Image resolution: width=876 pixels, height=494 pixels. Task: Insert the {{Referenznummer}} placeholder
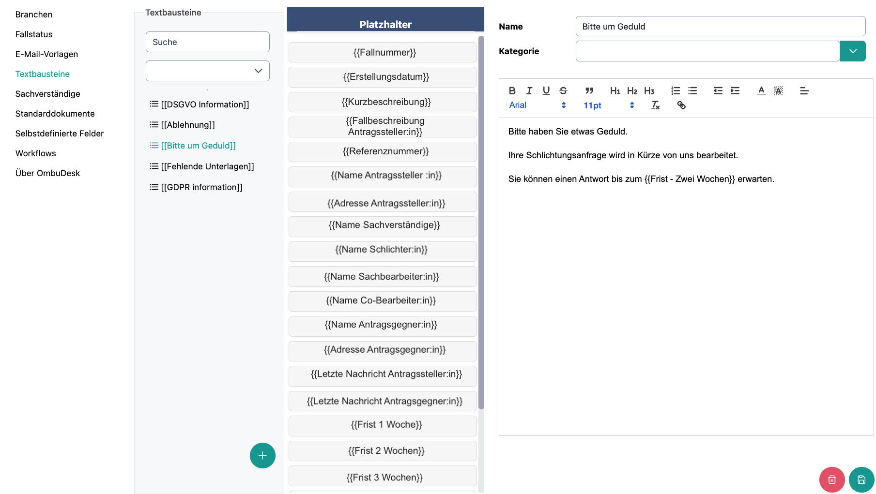tap(383, 152)
